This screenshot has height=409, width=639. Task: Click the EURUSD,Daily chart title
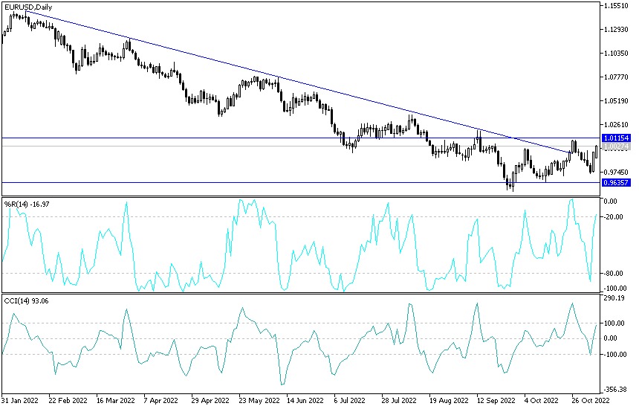(28, 7)
